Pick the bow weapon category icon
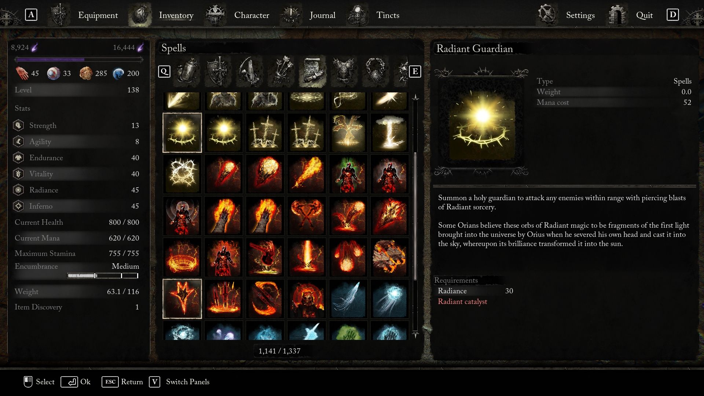704x396 pixels. pyautogui.click(x=250, y=71)
